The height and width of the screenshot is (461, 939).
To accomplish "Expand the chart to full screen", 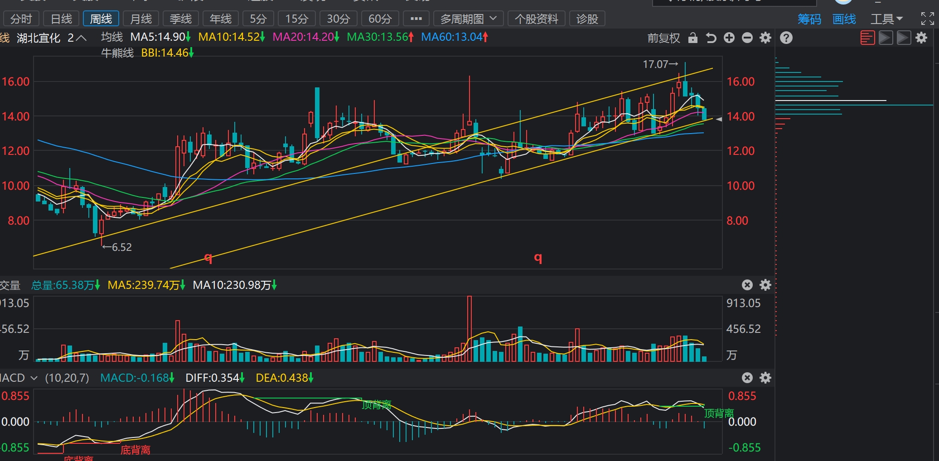I will tap(928, 19).
